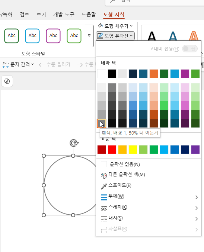Click the bottom-middle handle of the circle
This screenshot has width=204, height=252.
pos(73,215)
